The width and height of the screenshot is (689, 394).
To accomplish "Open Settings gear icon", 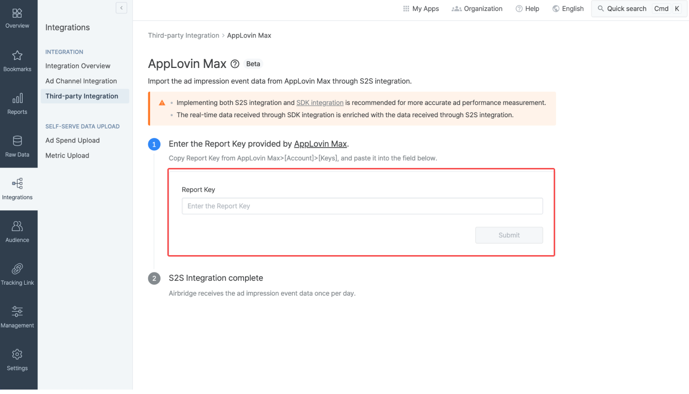I will [17, 354].
